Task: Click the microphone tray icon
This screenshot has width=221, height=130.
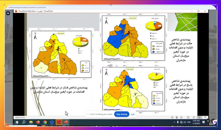Action: (x=178, y=122)
